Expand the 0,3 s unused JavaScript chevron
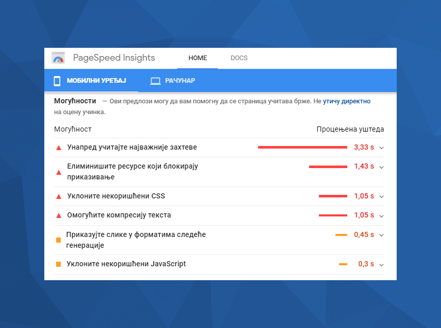 [381, 265]
